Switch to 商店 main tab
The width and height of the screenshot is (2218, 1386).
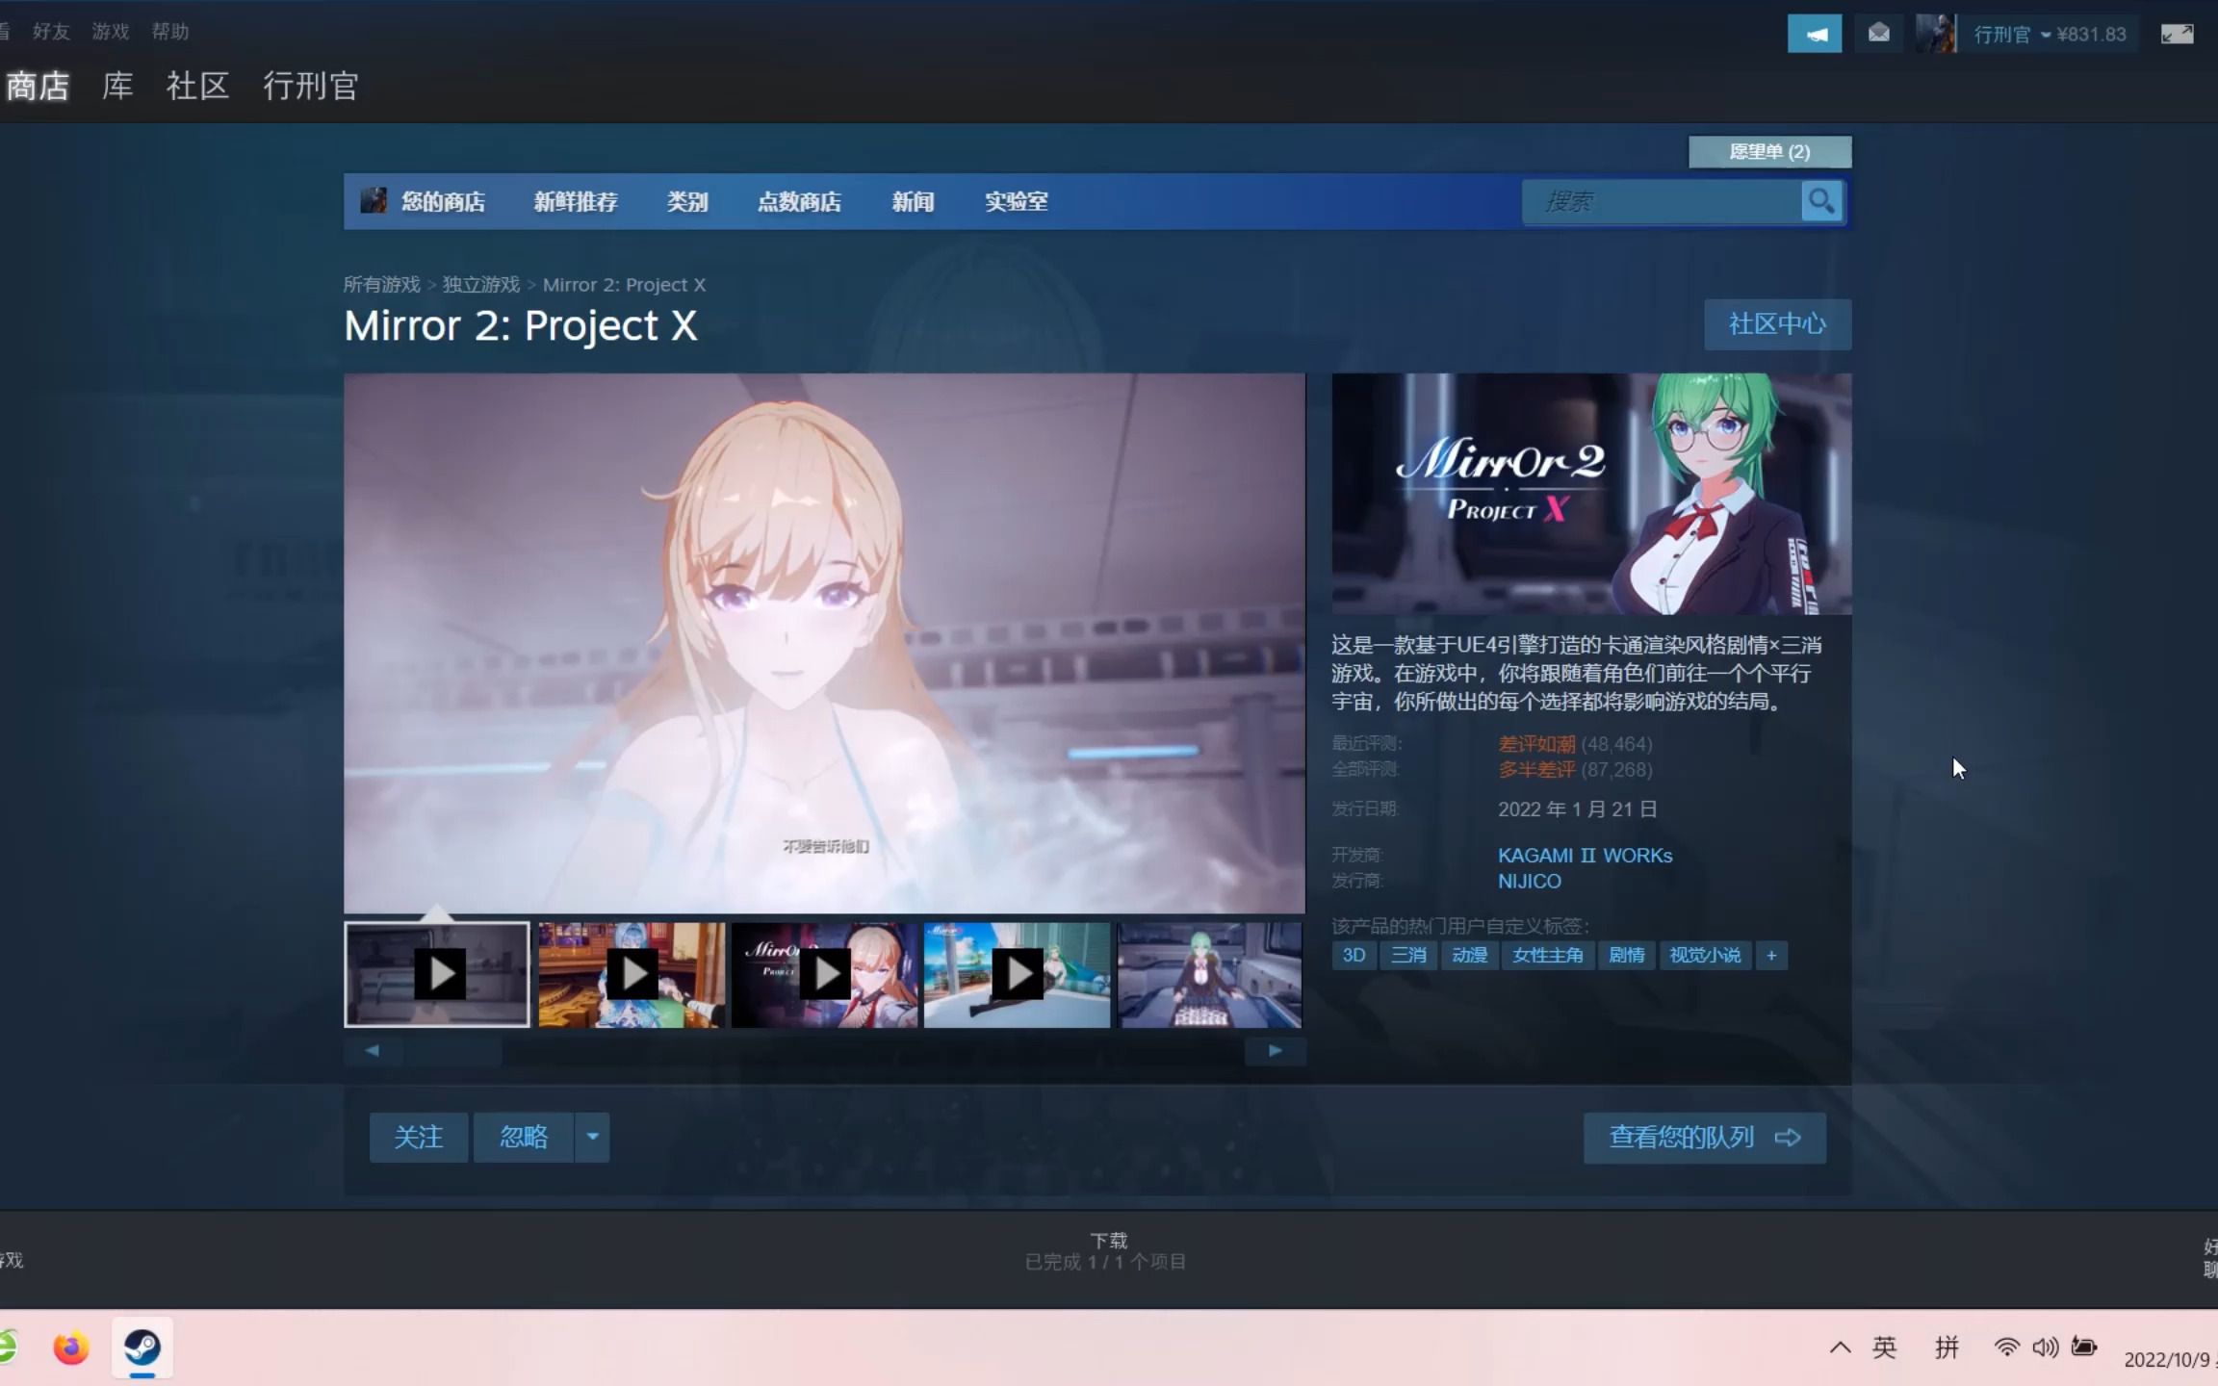pyautogui.click(x=37, y=86)
